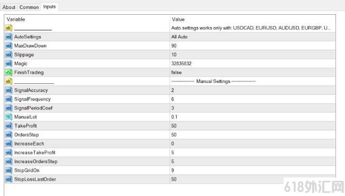Select the StopLossLastOrder value 50 field

tap(253, 179)
